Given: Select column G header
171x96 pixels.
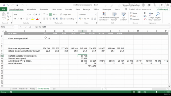Looking at the screenshot, I should [x=83, y=31].
